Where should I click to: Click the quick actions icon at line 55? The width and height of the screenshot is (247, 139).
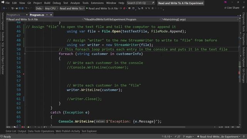click(24, 74)
